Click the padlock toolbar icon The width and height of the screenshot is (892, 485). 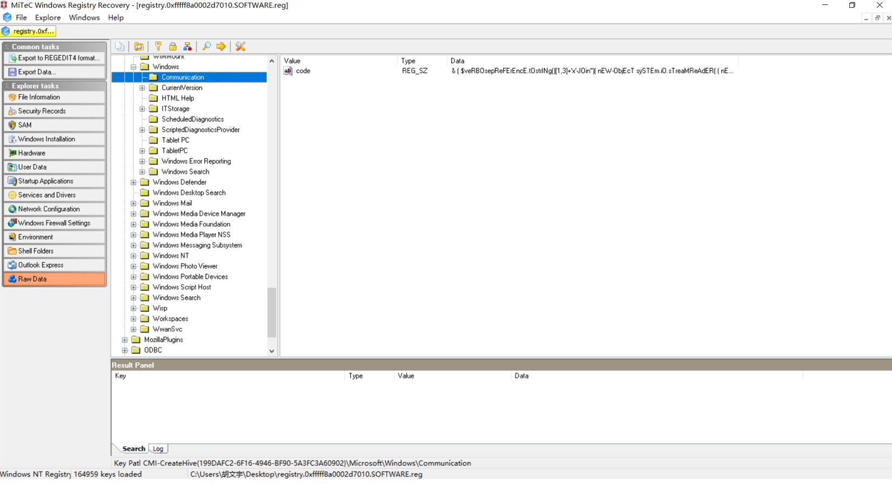173,46
